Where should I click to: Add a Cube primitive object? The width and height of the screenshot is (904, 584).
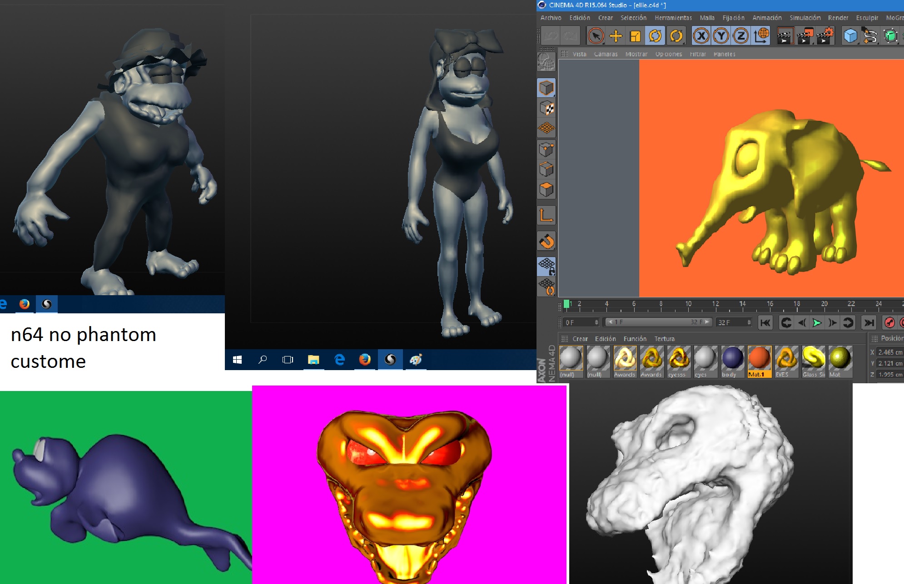pos(850,36)
